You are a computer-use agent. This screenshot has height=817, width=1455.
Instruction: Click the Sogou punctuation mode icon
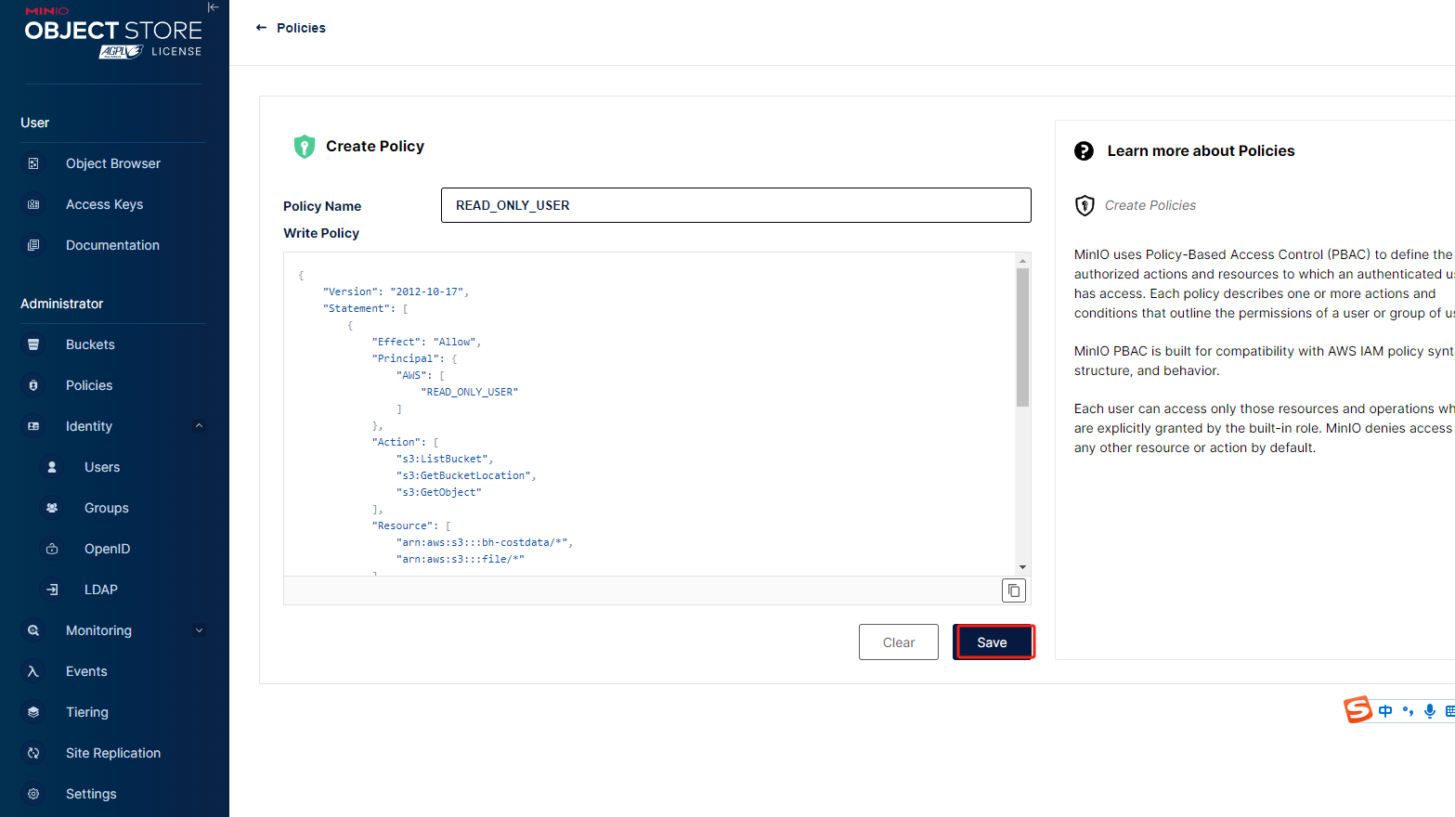pyautogui.click(x=1408, y=711)
